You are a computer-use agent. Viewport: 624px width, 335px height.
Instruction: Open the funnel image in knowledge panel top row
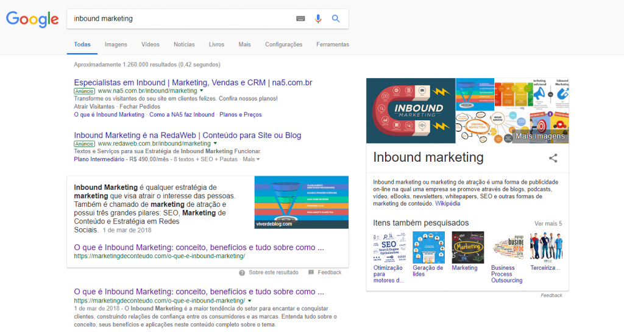[x=475, y=95]
